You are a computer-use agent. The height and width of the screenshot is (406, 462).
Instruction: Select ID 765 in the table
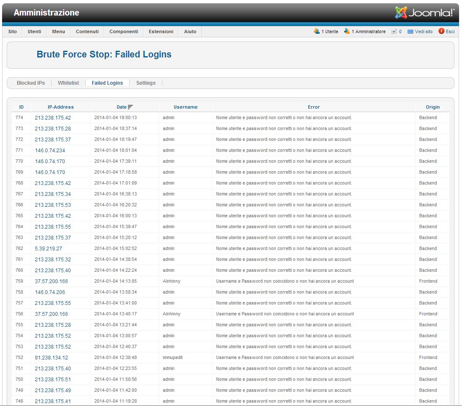pos(19,216)
